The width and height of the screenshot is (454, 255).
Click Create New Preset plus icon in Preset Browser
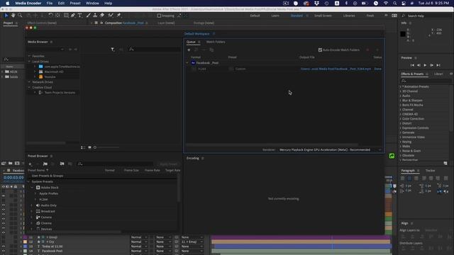[31, 164]
